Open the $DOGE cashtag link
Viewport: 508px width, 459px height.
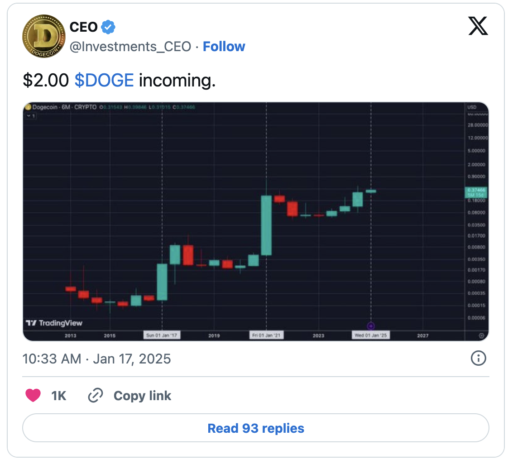point(104,81)
